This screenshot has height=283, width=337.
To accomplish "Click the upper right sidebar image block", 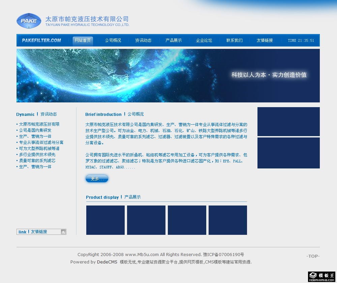I will 289,122.
